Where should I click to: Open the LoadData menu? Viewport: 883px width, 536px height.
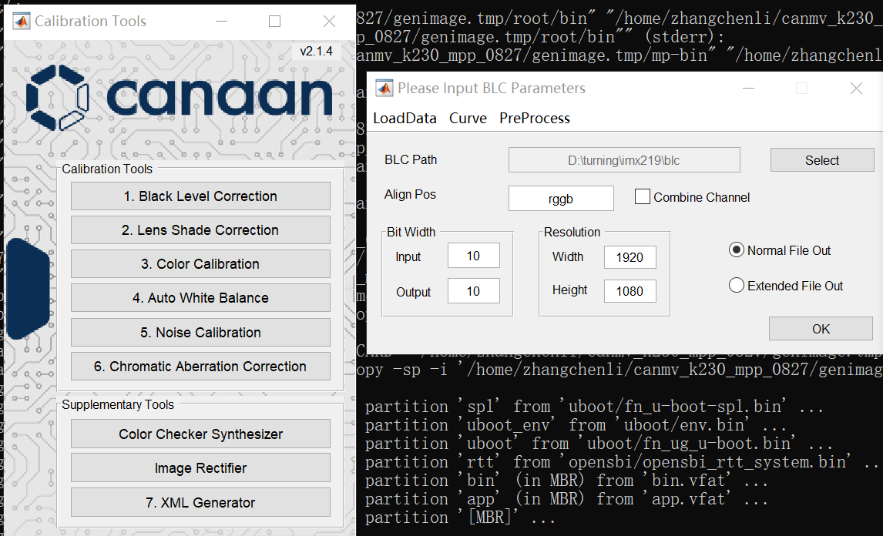pos(405,118)
